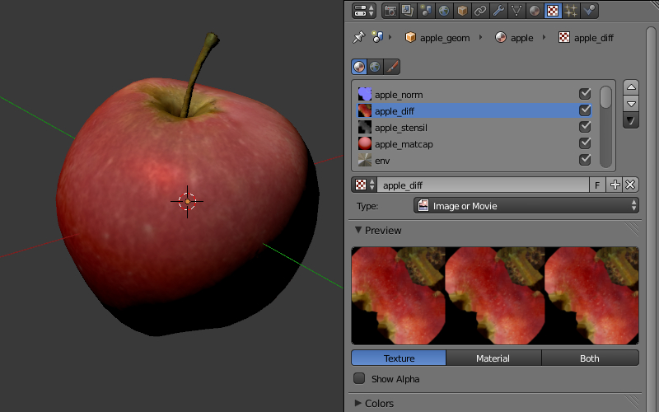Open the Material properties tab
The height and width of the screenshot is (412, 659).
click(534, 11)
